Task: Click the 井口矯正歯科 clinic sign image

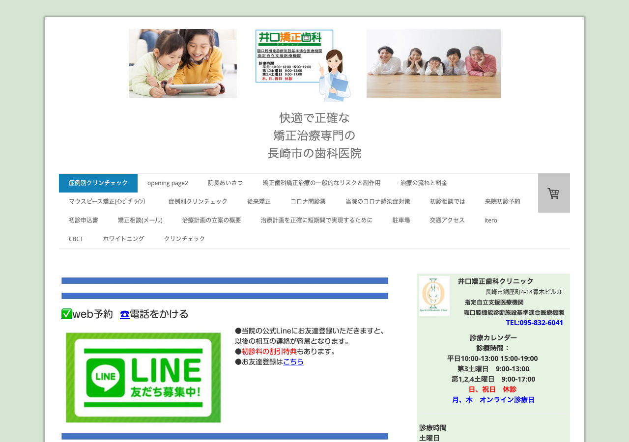Action: pos(303,65)
